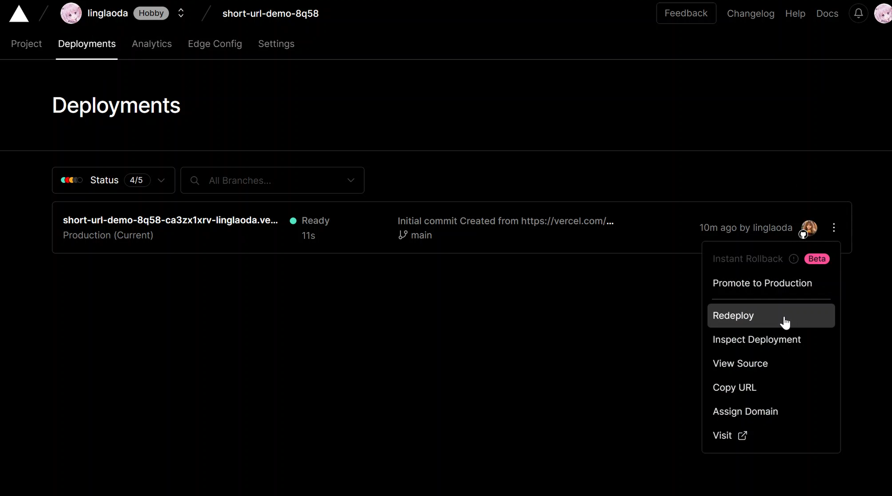Click the Hobby plan badge
The width and height of the screenshot is (892, 496).
coord(151,13)
